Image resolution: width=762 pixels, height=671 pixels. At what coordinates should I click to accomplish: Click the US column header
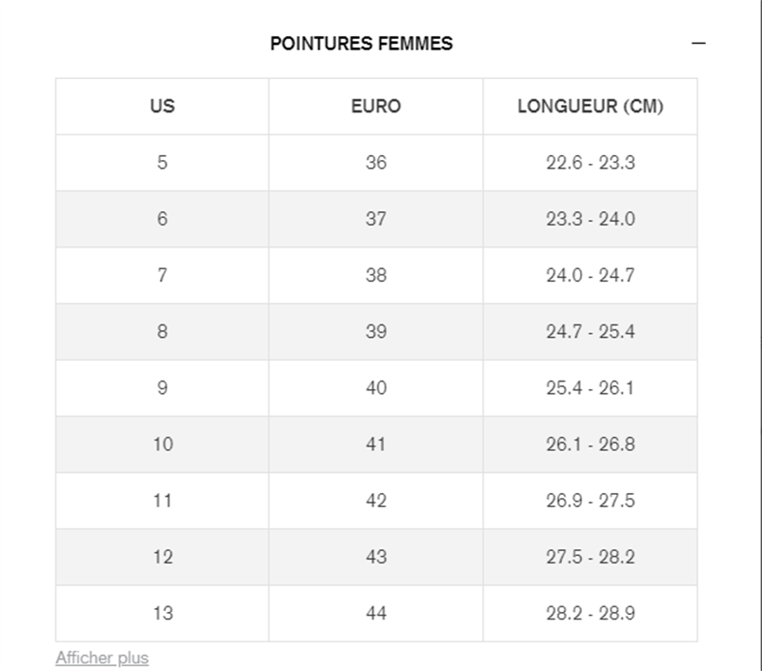click(x=162, y=106)
